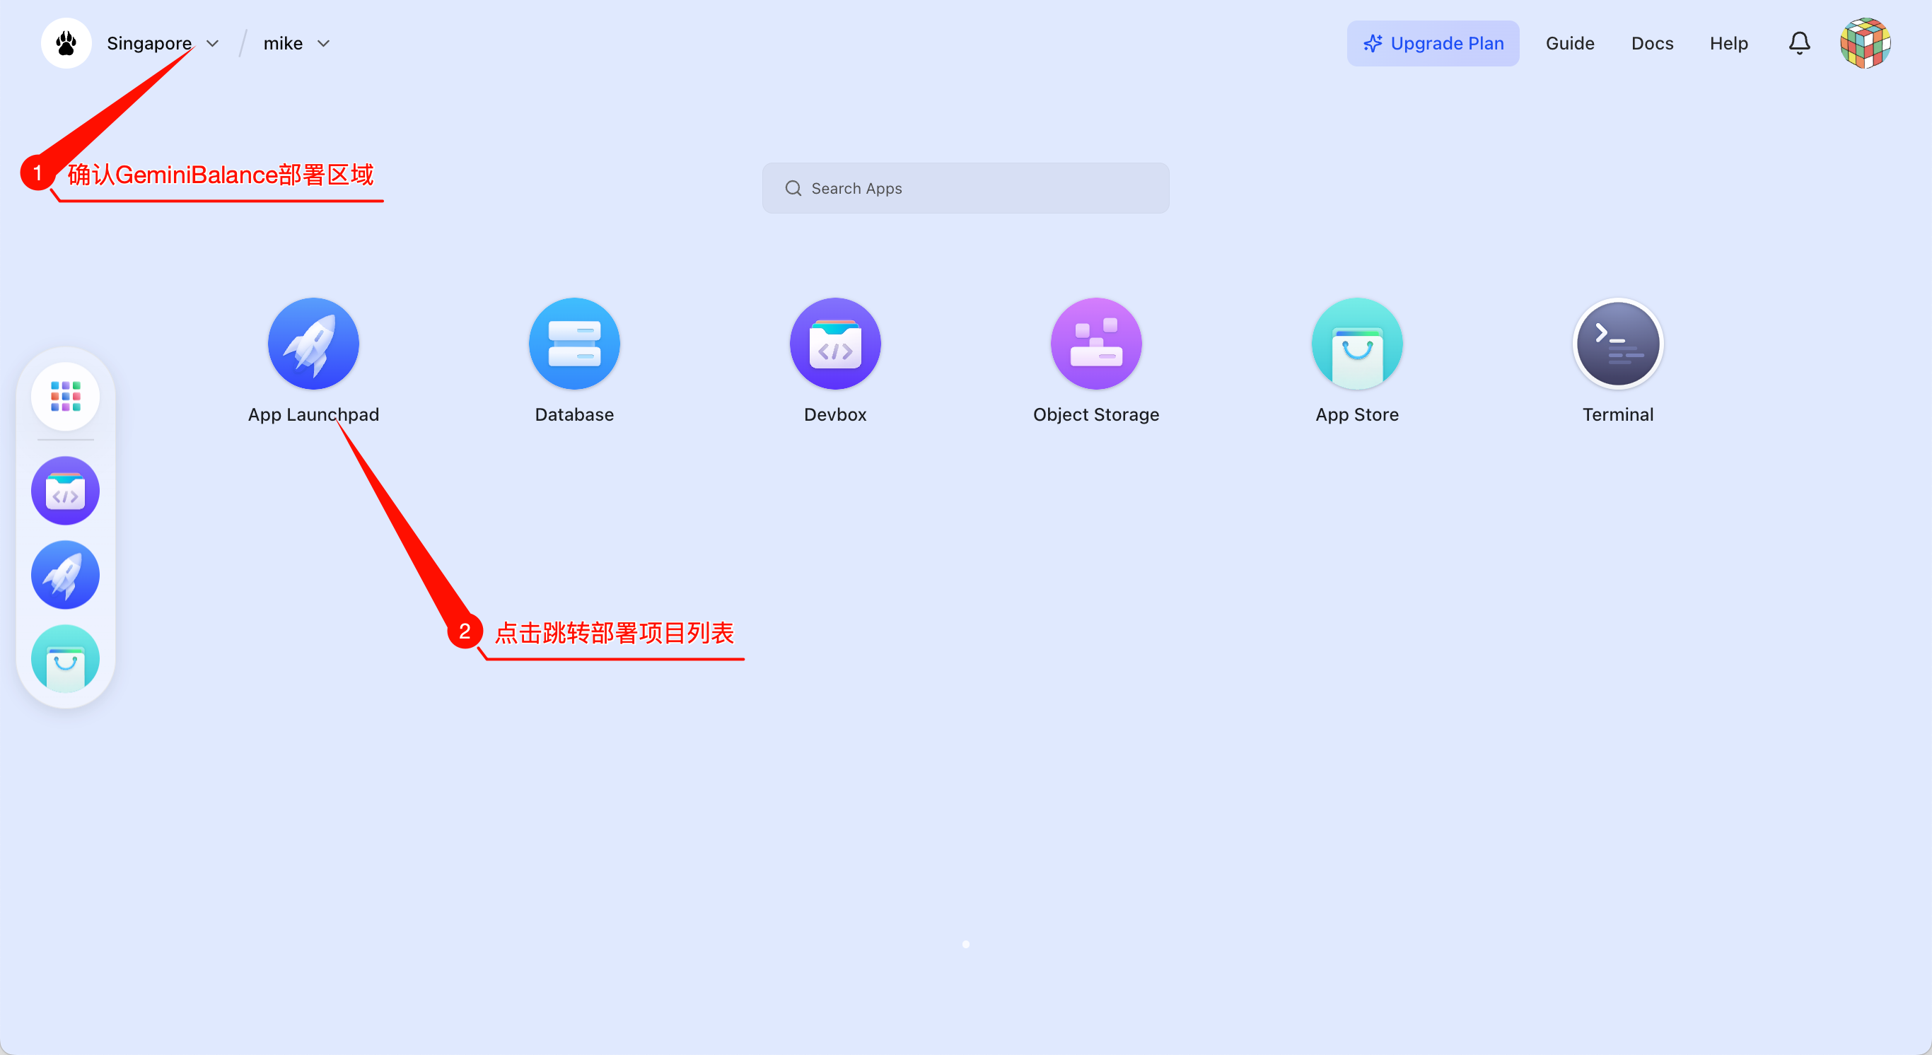The width and height of the screenshot is (1932, 1055).
Task: Open the App Launchpad rocket icon
Action: coord(313,344)
